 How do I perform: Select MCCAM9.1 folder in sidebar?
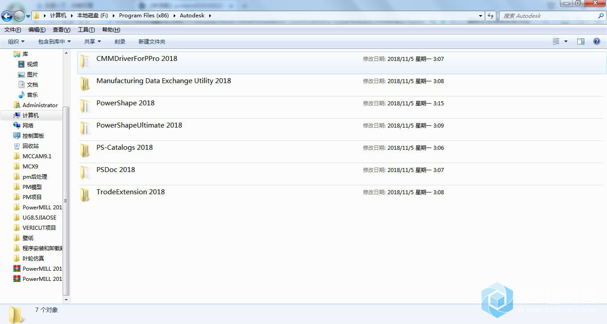coord(37,156)
